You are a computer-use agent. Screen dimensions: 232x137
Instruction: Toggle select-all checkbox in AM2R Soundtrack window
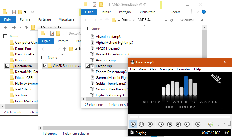(86, 29)
